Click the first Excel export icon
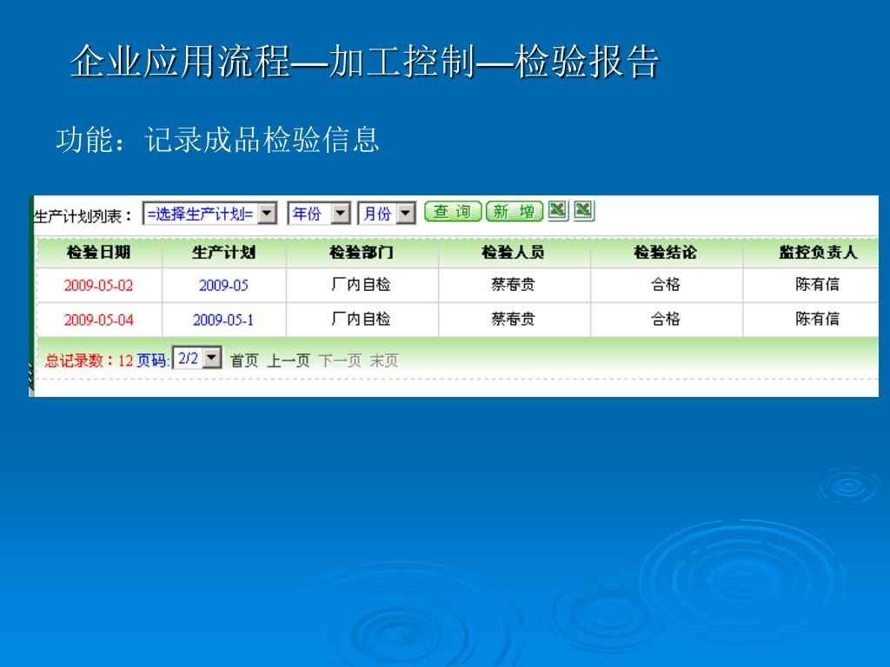 (558, 211)
